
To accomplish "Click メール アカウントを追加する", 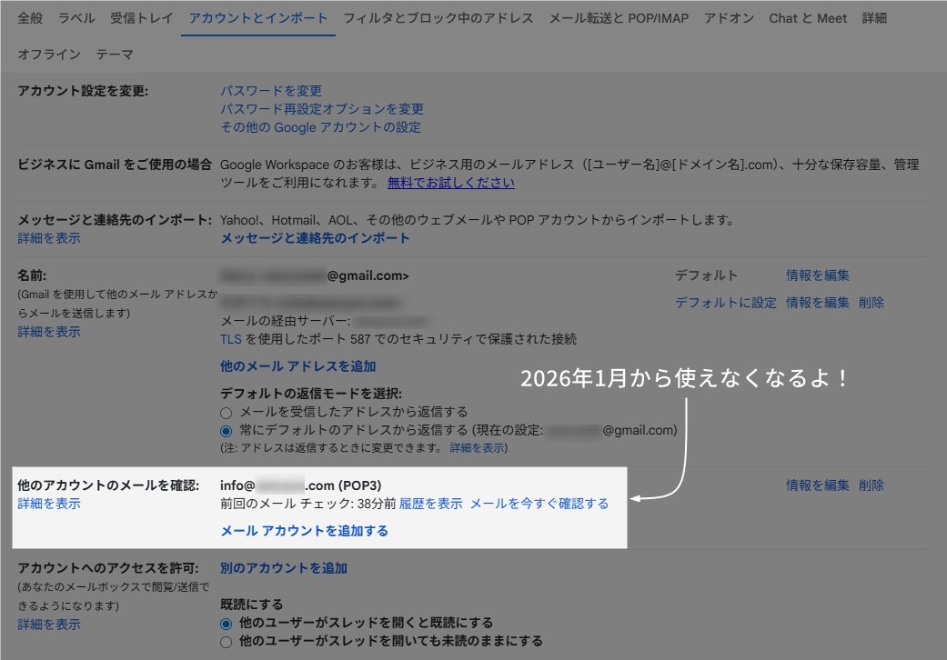I will (x=304, y=530).
